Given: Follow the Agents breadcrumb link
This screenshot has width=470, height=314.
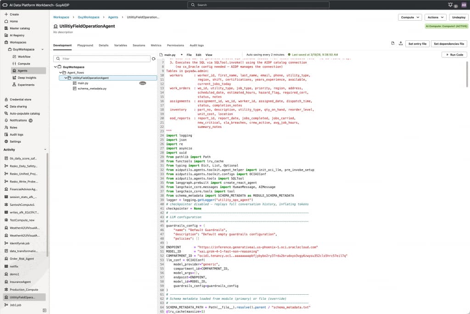Looking at the screenshot, I should point(113,17).
